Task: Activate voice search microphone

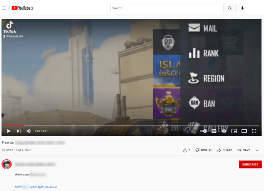Action: coord(242,8)
